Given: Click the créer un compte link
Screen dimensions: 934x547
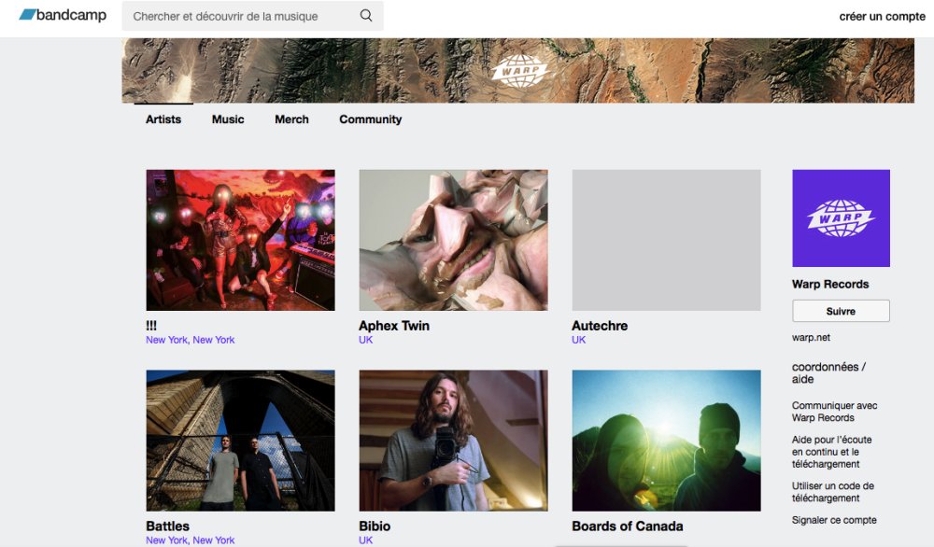Looking at the screenshot, I should tap(882, 17).
